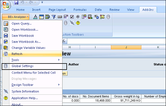Image resolution: width=166 pixels, height=106 pixels.
Task: Open the BEx Analyzer dropdown menu
Action: pos(15,17)
